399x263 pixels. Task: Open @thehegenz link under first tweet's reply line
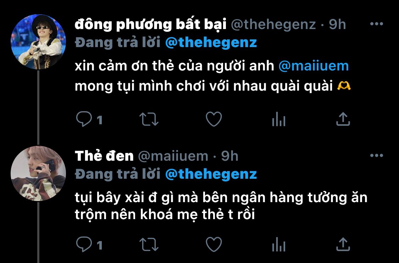pyautogui.click(x=211, y=42)
